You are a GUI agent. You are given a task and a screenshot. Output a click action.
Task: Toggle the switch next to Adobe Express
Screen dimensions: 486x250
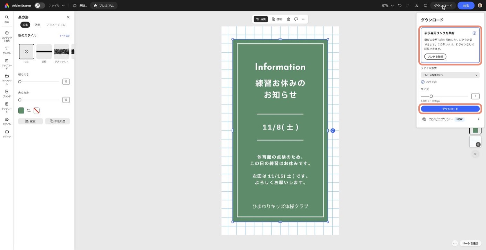point(40,6)
